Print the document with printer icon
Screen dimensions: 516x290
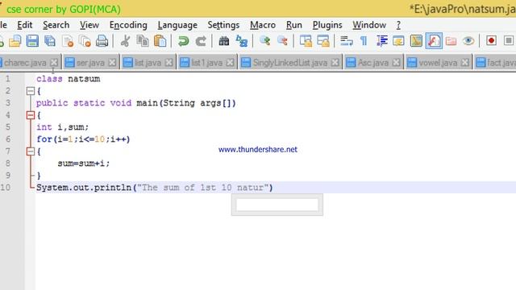tap(102, 41)
